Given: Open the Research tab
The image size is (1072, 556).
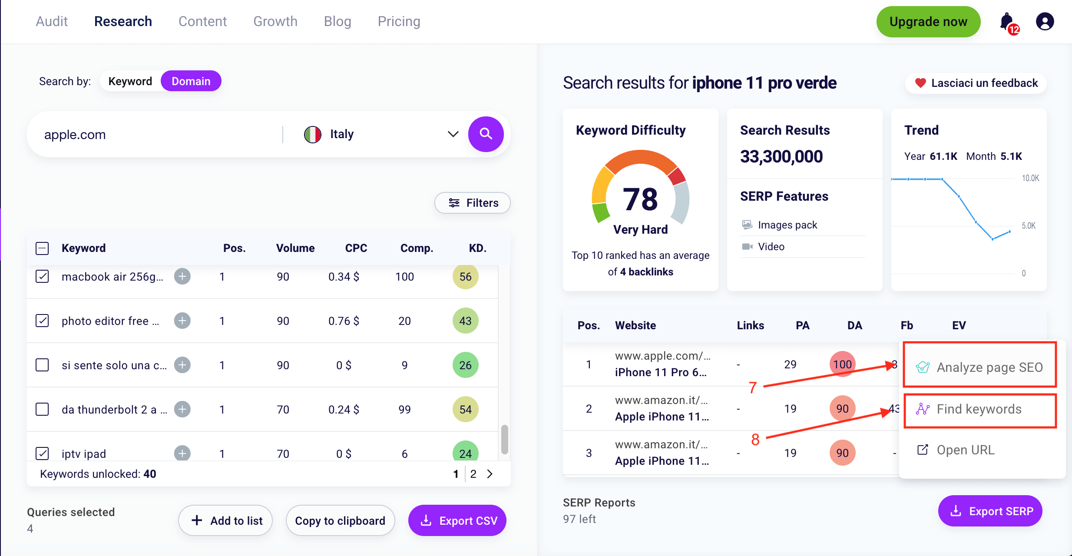Looking at the screenshot, I should pyautogui.click(x=123, y=21).
